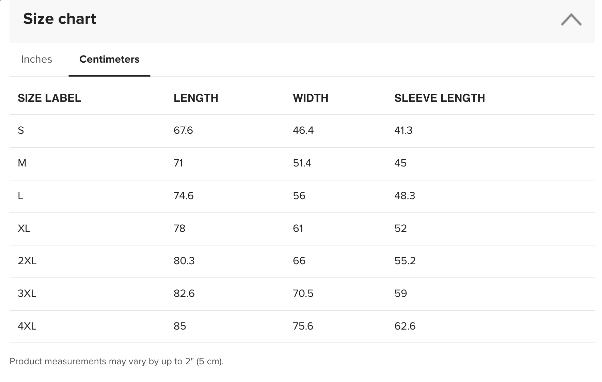Select the S size row label
This screenshot has height=382, width=602.
click(x=21, y=130)
